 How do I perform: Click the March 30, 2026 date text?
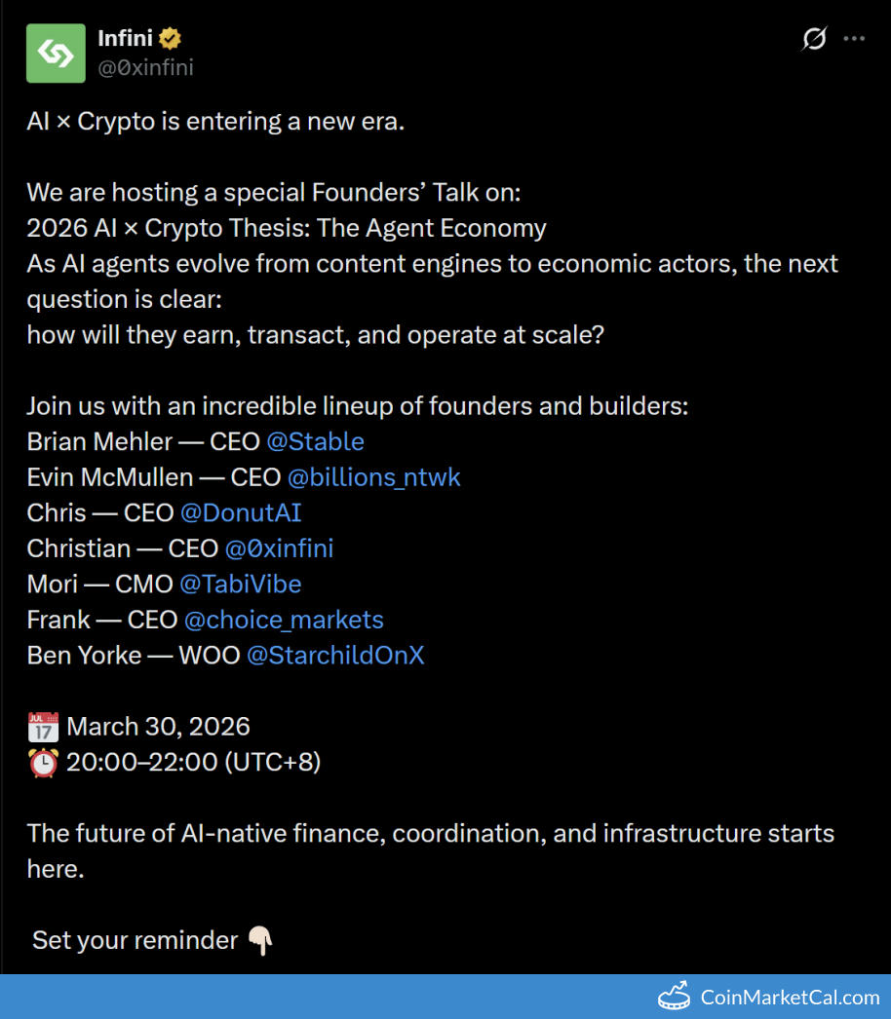pos(158,727)
